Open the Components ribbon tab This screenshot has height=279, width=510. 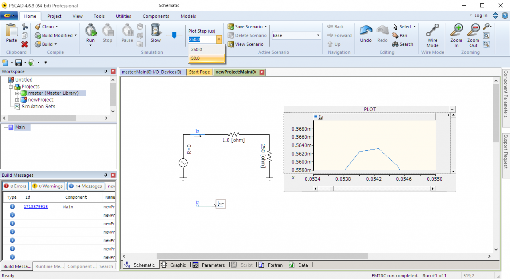click(155, 16)
